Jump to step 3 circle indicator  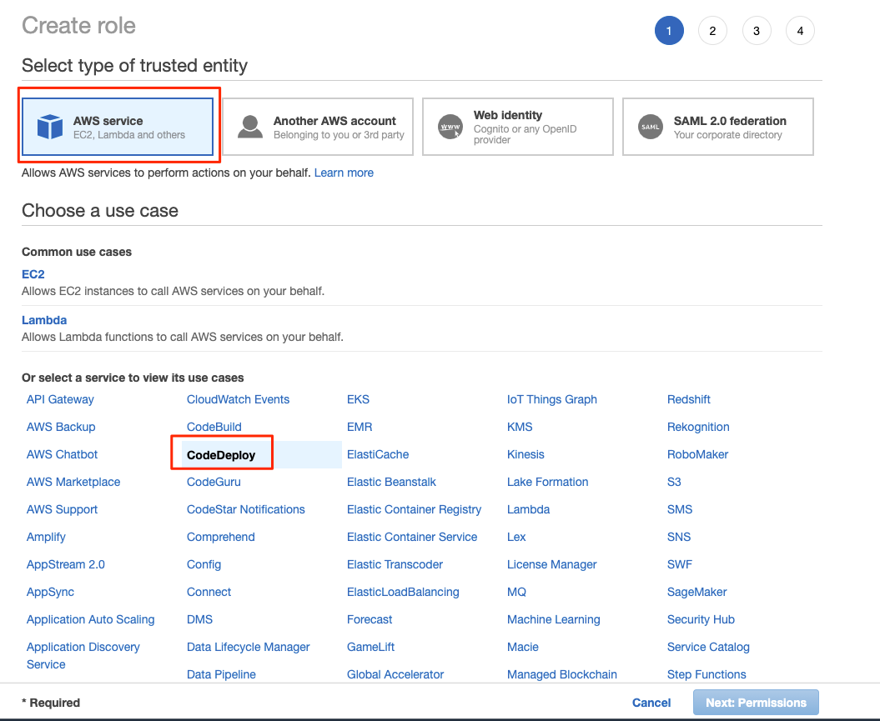point(757,32)
